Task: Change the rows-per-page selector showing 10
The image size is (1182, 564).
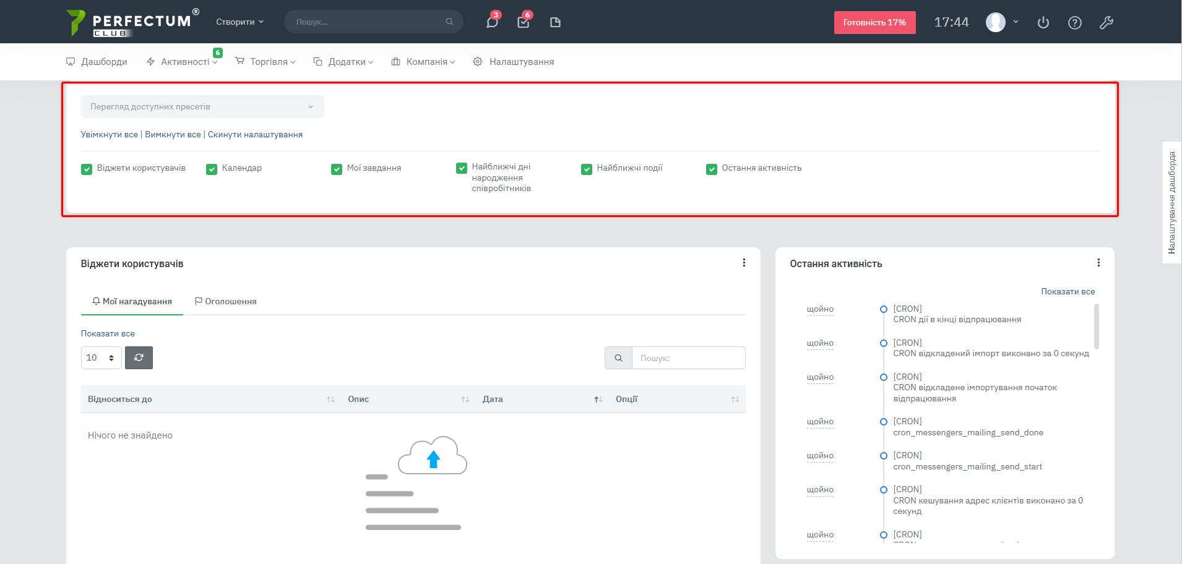Action: (101, 357)
